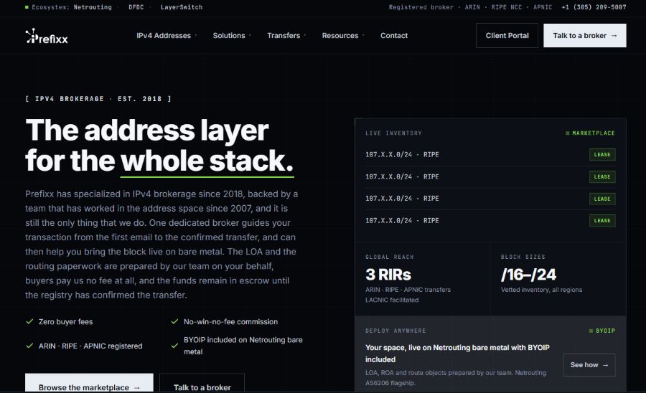Call the phone number +1 (305) 209-5007
The width and height of the screenshot is (646, 393).
(594, 7)
